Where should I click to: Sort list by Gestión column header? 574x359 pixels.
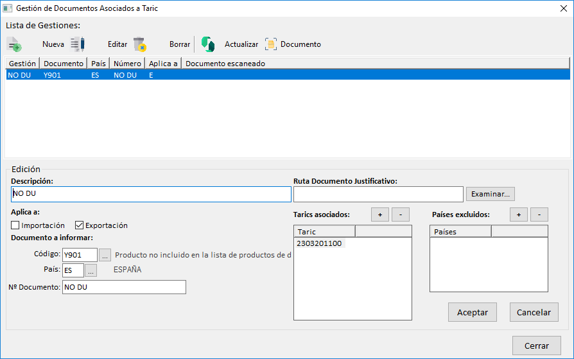tap(22, 64)
